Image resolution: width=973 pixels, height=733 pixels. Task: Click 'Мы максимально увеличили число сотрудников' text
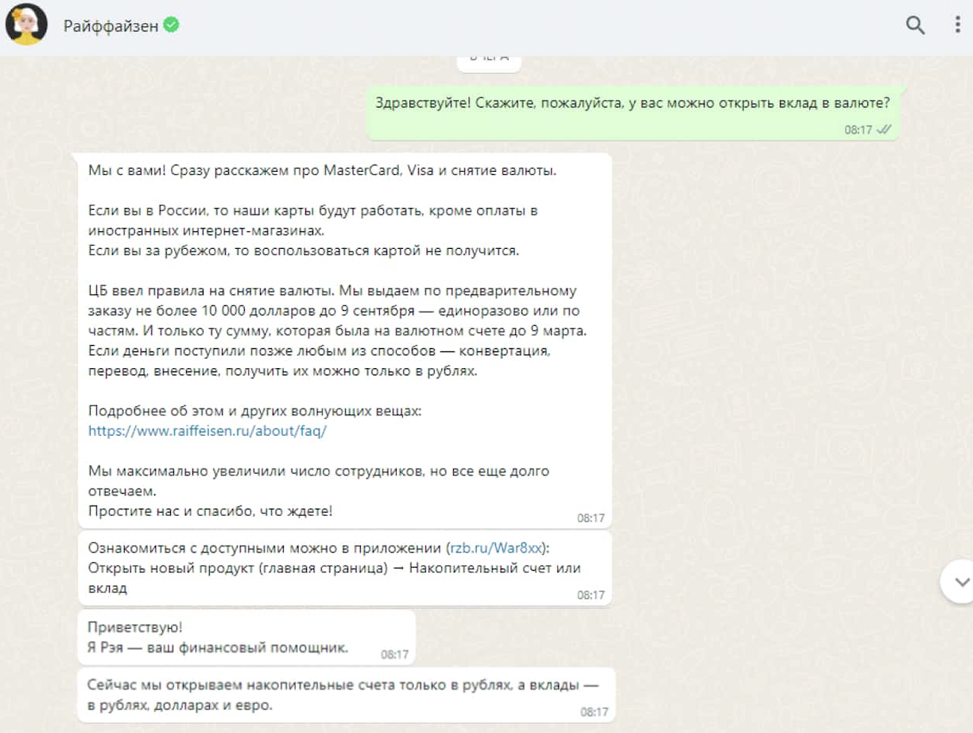click(319, 481)
